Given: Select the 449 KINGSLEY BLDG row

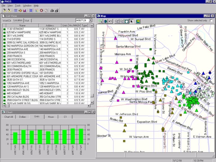Looking at the screenshot, I should 46,90.
